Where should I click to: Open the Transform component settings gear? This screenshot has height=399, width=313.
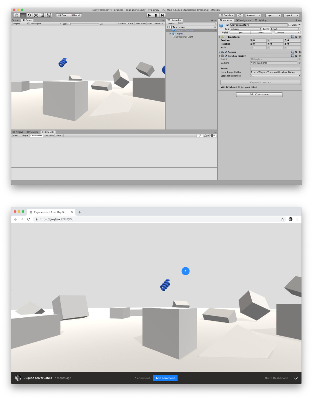300,37
